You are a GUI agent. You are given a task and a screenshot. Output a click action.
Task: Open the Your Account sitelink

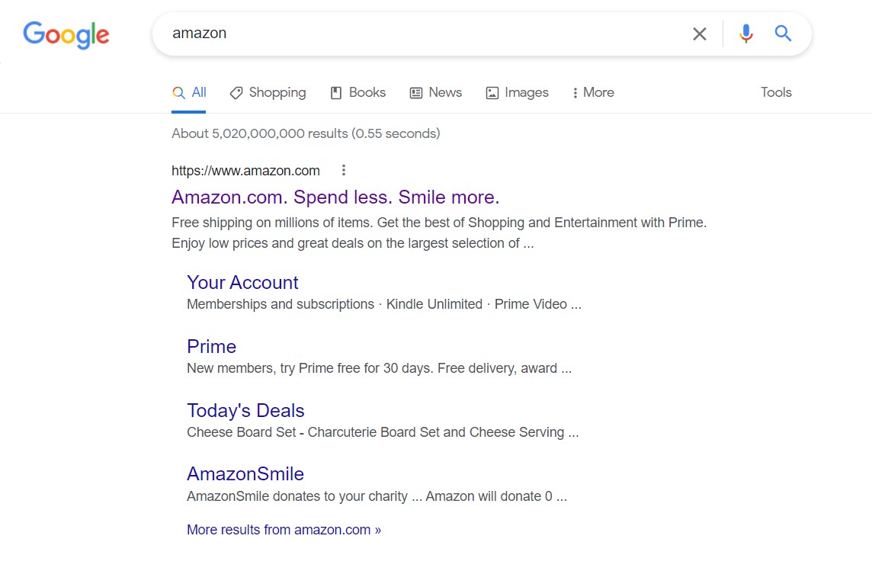(242, 282)
